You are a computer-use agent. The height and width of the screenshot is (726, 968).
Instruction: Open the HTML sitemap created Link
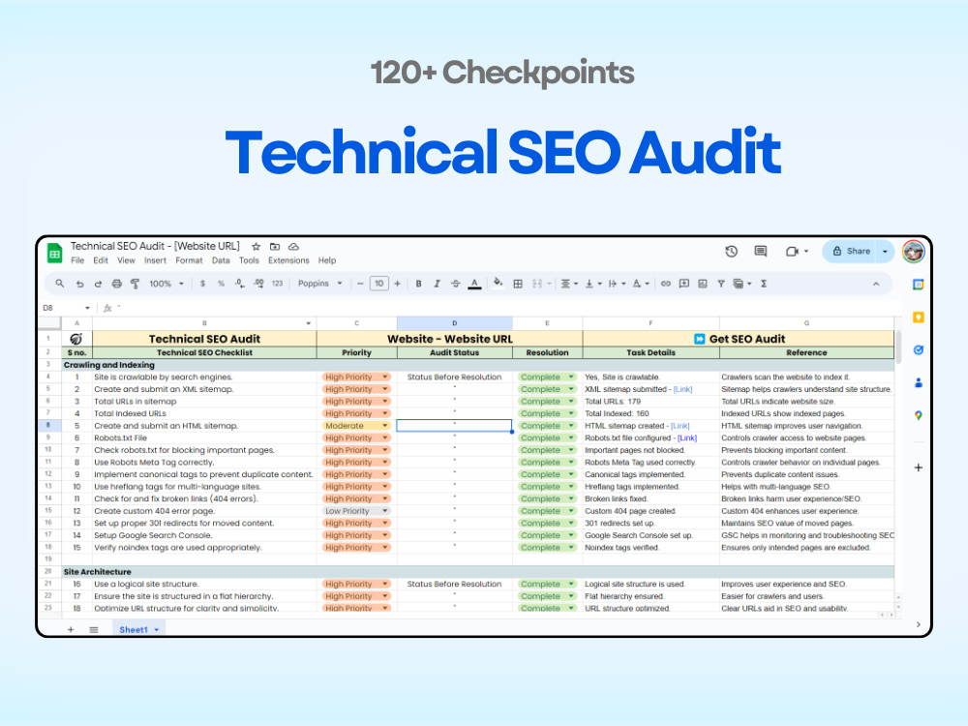click(x=680, y=426)
